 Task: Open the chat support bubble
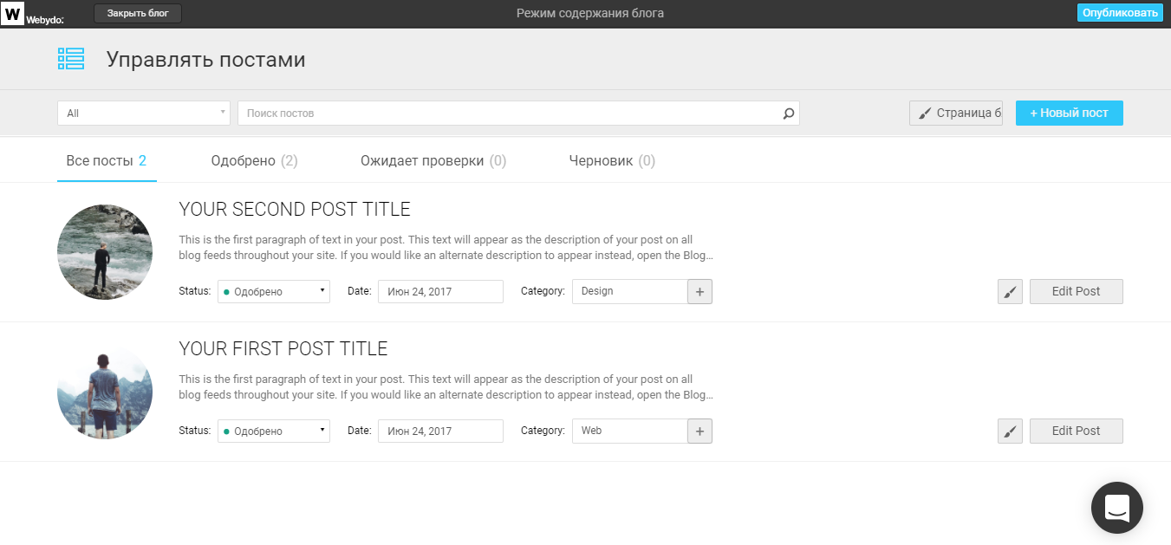1116,508
